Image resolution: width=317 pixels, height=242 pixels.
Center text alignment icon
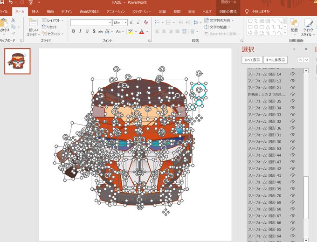(x=164, y=32)
